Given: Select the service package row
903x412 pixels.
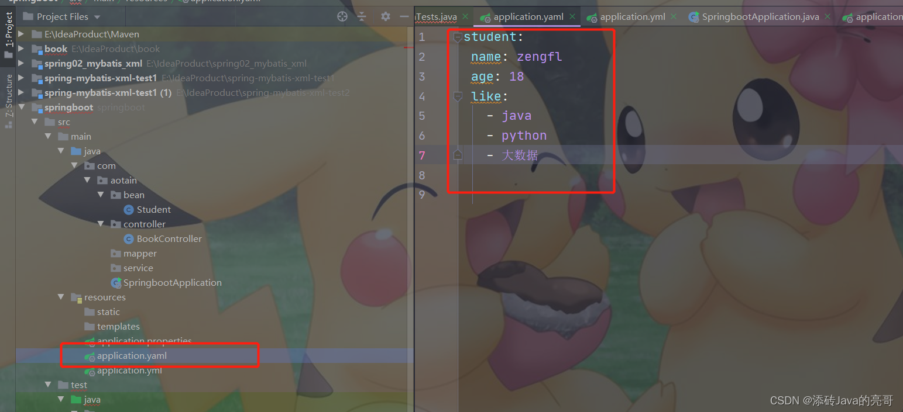Looking at the screenshot, I should [x=138, y=268].
